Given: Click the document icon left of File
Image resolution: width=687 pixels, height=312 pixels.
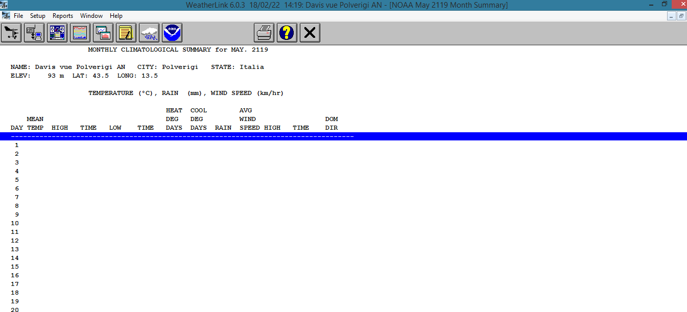Looking at the screenshot, I should point(6,16).
